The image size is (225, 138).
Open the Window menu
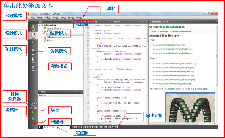click(71, 17)
